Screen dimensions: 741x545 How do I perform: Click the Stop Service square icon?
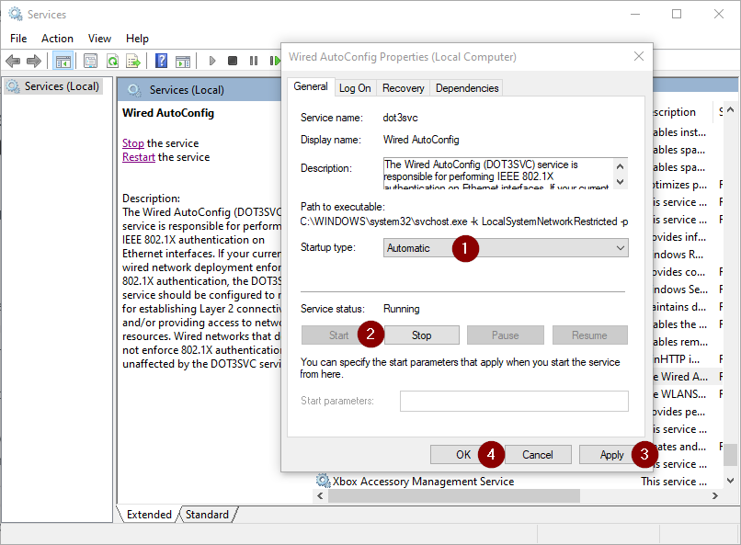tap(233, 61)
